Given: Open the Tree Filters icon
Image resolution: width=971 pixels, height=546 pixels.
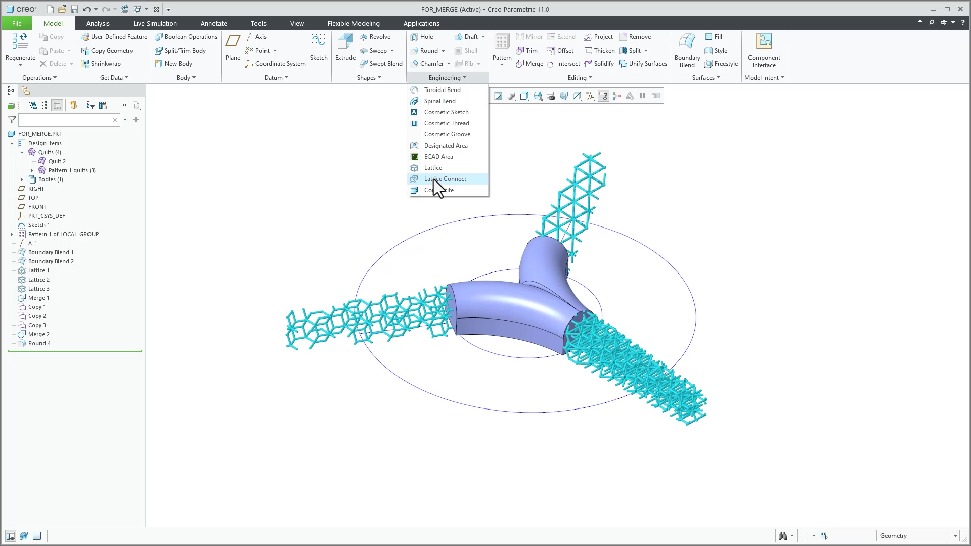Looking at the screenshot, I should [x=91, y=105].
